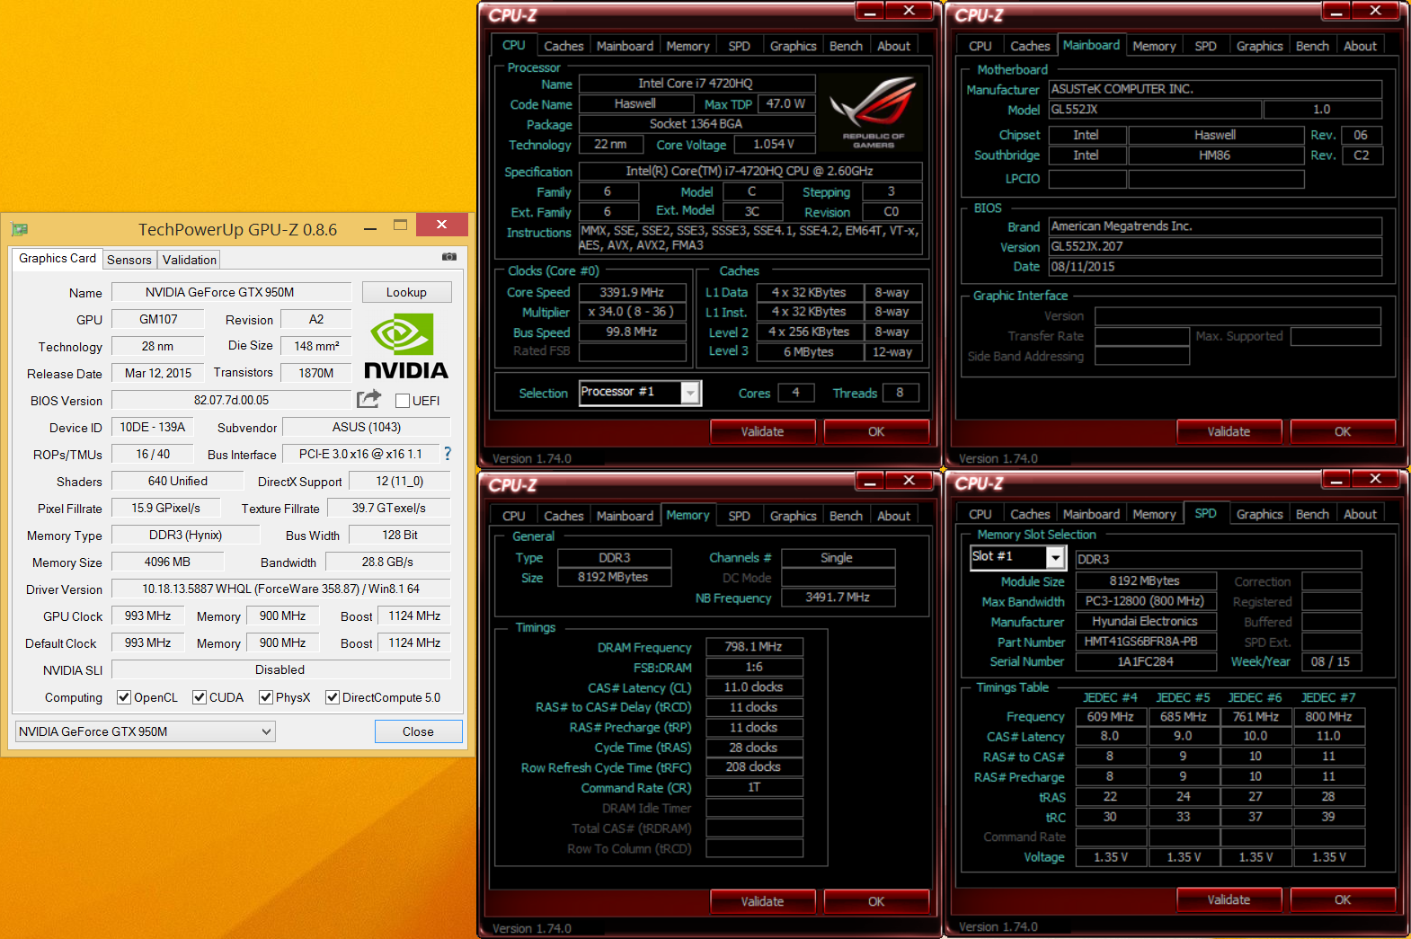
Task: Click Validate in the CPU-Z Memory window
Action: (x=762, y=901)
